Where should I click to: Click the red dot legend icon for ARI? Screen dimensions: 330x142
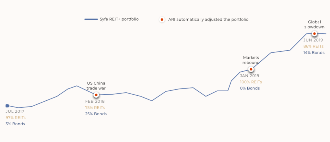tap(162, 20)
